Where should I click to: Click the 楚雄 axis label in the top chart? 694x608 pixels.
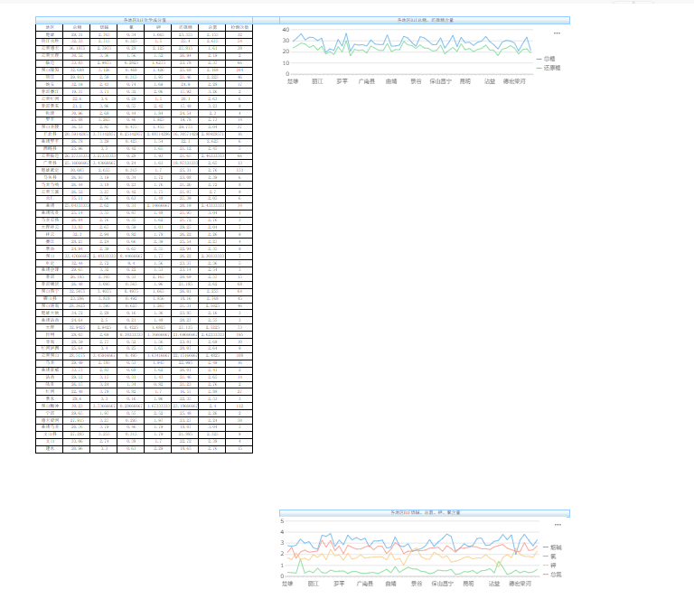click(x=293, y=81)
